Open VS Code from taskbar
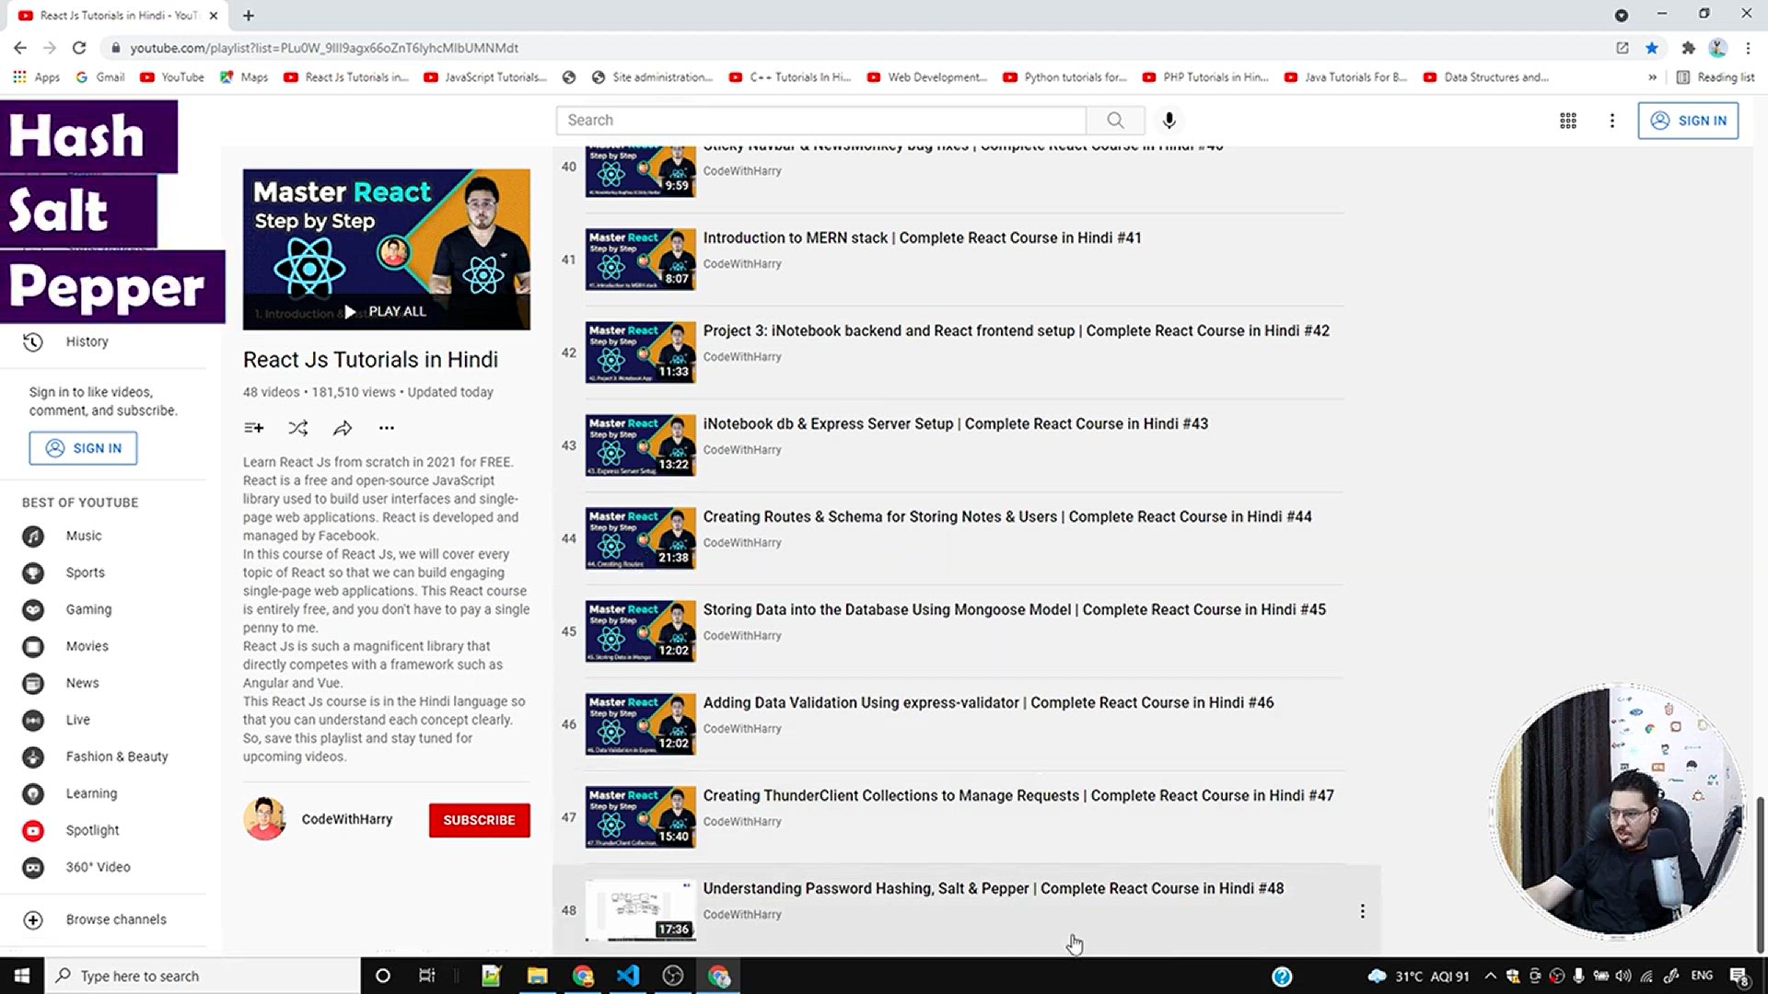 tap(628, 976)
